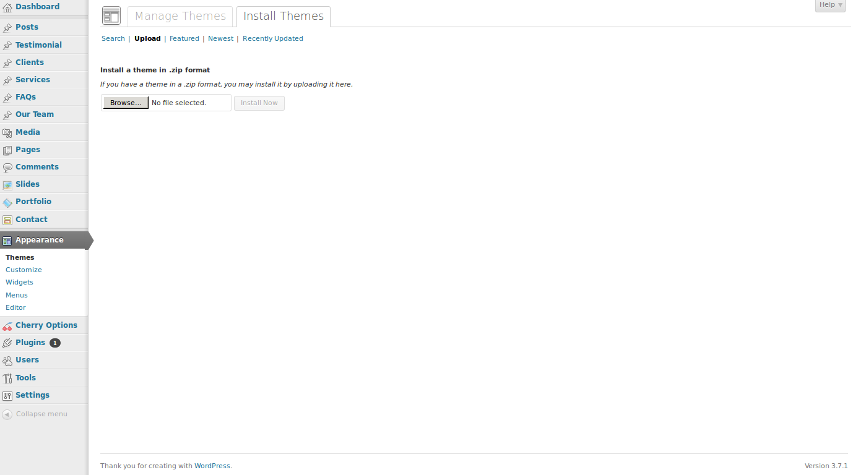Click the Collapse menu arrow icon
Image resolution: width=858 pixels, height=475 pixels.
tap(7, 414)
